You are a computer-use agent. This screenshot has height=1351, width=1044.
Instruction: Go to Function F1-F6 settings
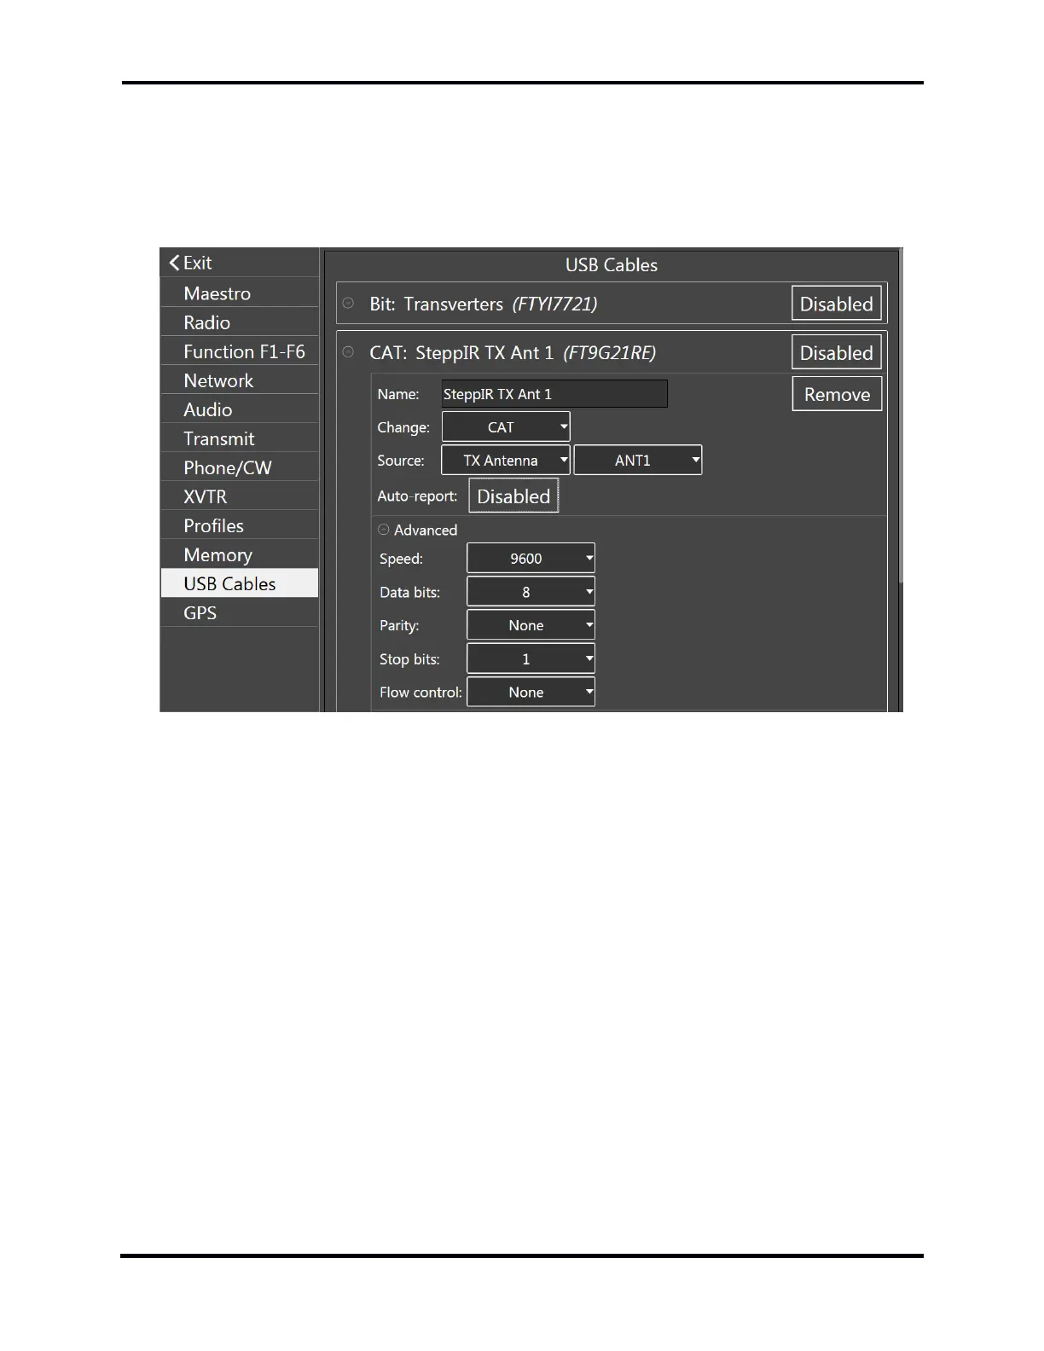click(x=240, y=351)
